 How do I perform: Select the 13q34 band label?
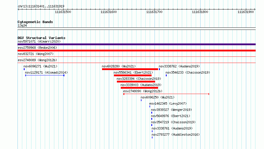[22, 25]
